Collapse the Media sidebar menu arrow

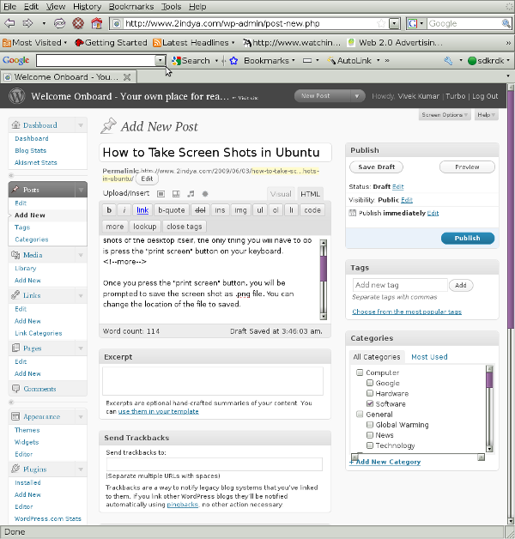pyautogui.click(x=81, y=255)
